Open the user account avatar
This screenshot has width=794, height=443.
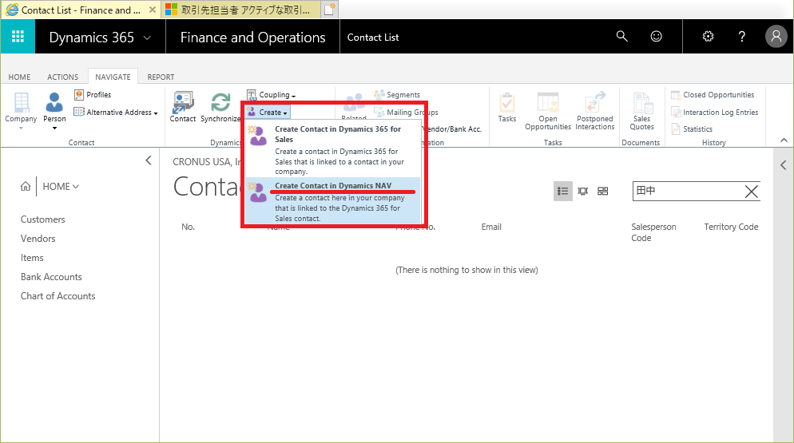pos(776,37)
